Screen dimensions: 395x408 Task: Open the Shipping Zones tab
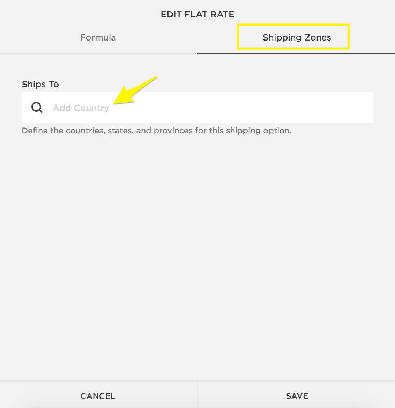pyautogui.click(x=297, y=38)
